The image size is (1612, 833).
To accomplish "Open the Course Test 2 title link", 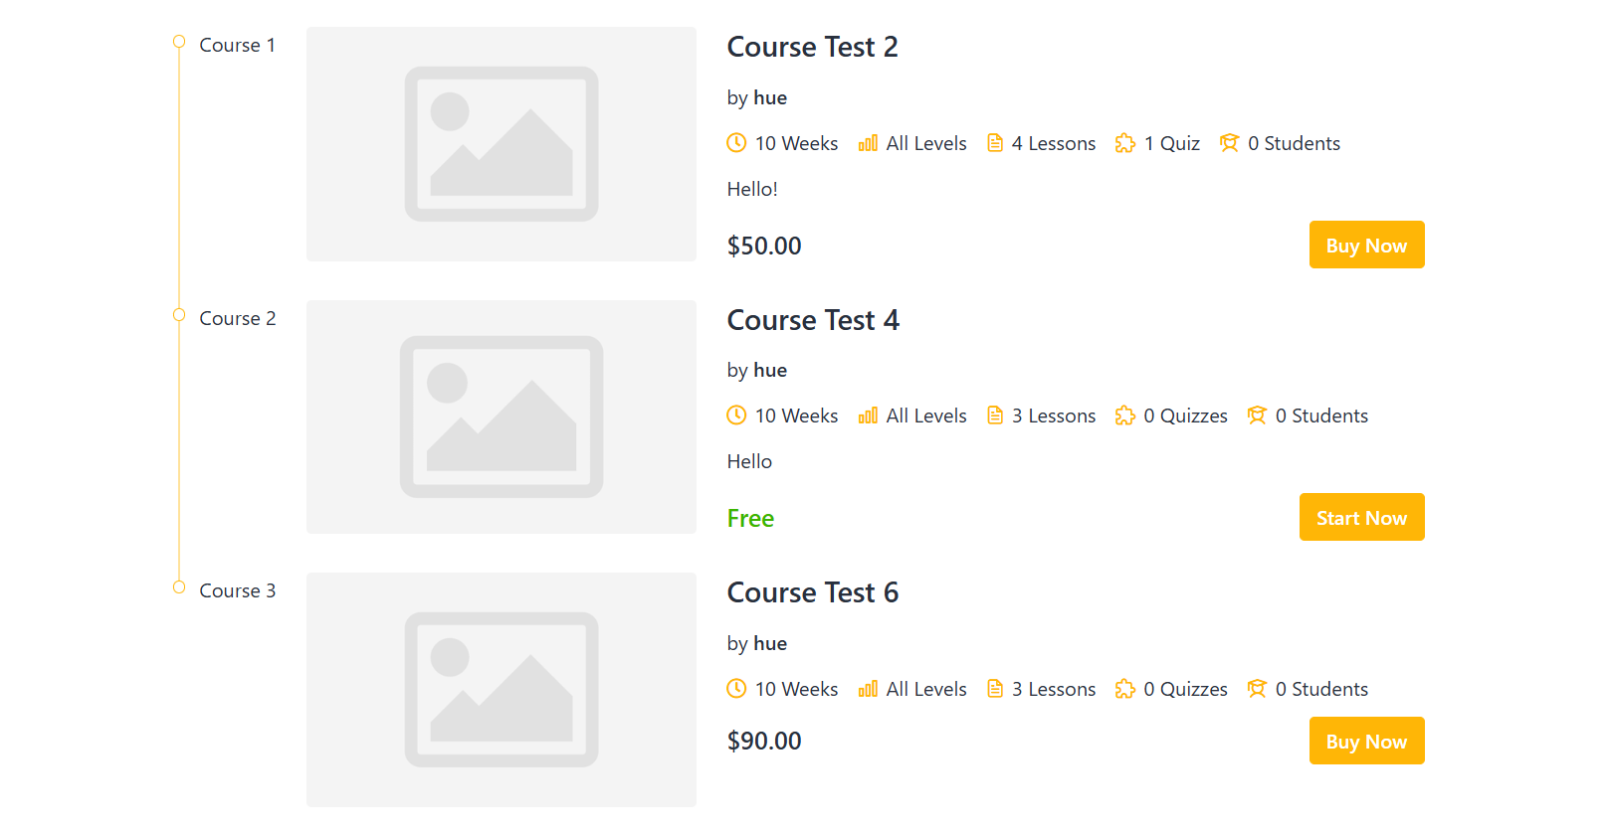I will (x=812, y=47).
